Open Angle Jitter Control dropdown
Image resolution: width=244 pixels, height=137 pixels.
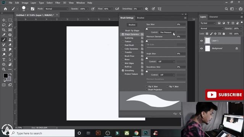coord(166,62)
